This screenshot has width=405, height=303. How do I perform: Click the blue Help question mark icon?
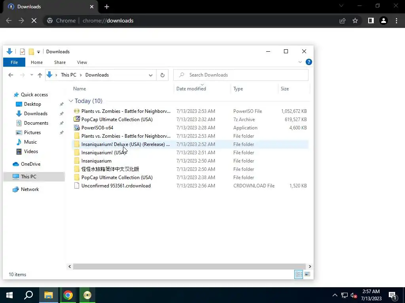[x=308, y=62]
